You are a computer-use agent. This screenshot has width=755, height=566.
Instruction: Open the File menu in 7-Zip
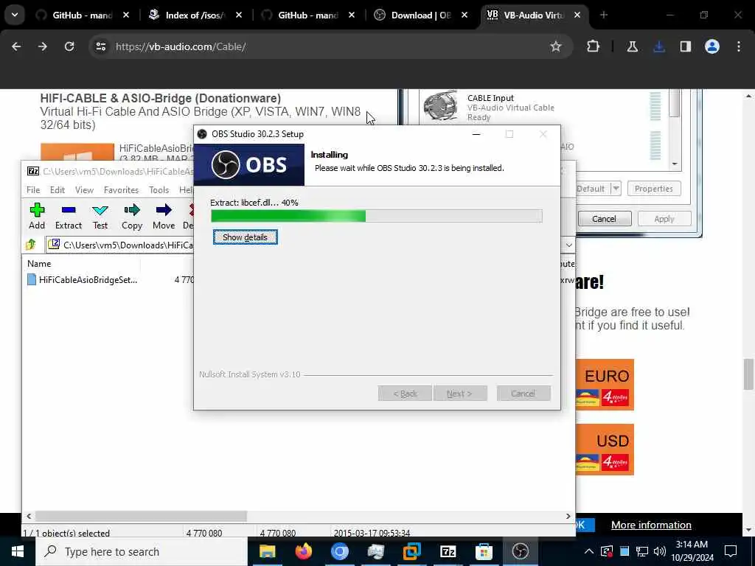[33, 189]
